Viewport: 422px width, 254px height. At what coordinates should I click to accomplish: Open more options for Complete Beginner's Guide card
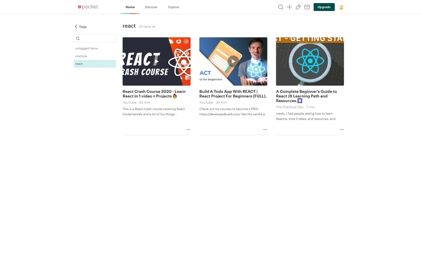tap(342, 130)
